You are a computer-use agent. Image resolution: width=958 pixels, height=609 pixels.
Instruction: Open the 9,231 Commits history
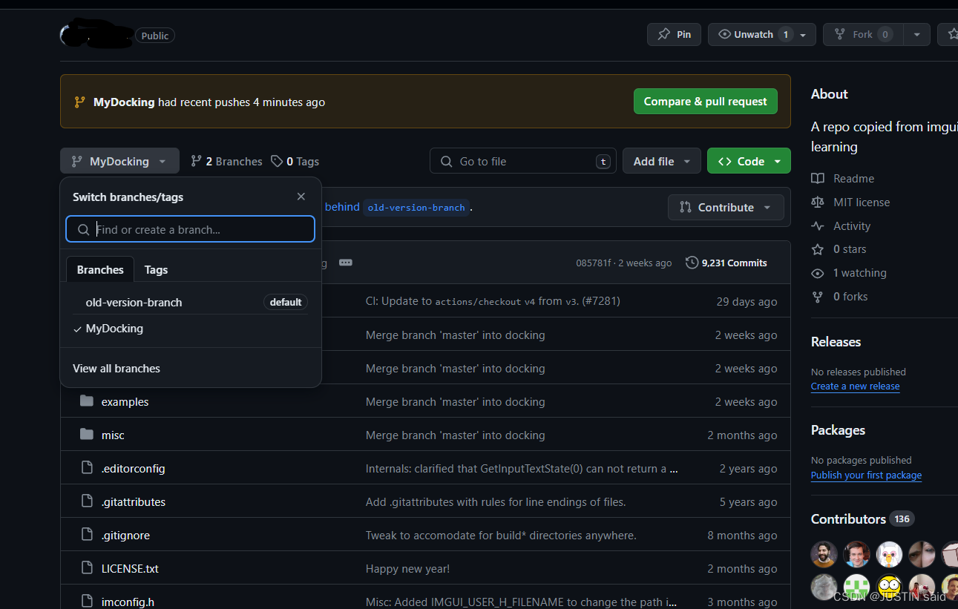(726, 263)
